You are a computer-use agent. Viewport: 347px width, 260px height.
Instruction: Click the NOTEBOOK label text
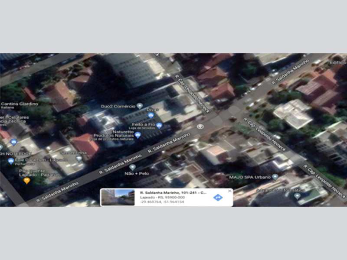point(16,154)
